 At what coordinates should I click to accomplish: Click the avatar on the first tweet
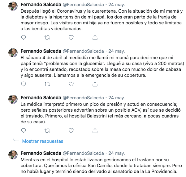(x=12, y=7)
